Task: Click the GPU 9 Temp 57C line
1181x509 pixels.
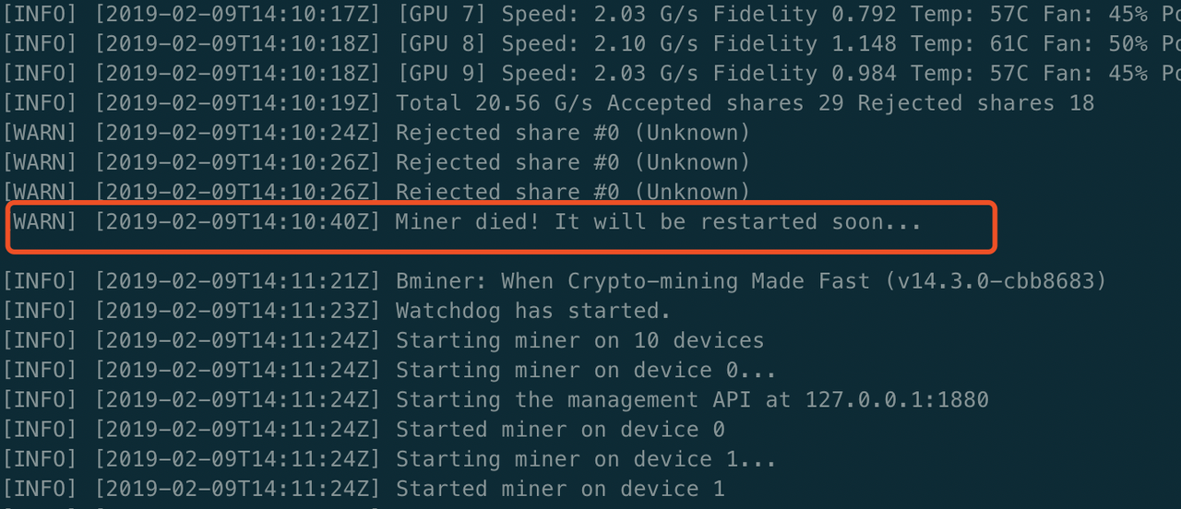Action: 590,74
